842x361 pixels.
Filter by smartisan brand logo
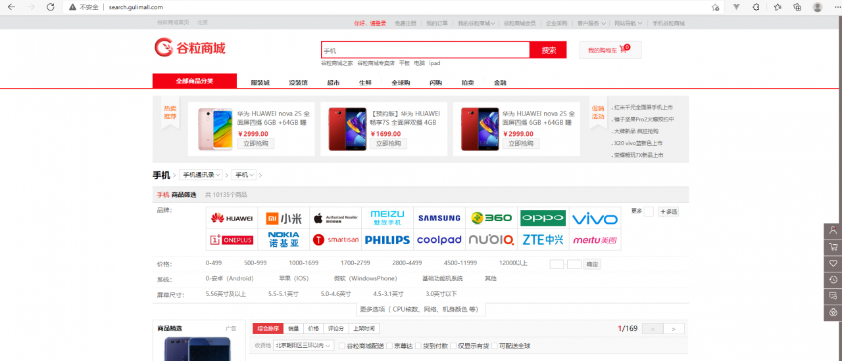click(x=335, y=240)
